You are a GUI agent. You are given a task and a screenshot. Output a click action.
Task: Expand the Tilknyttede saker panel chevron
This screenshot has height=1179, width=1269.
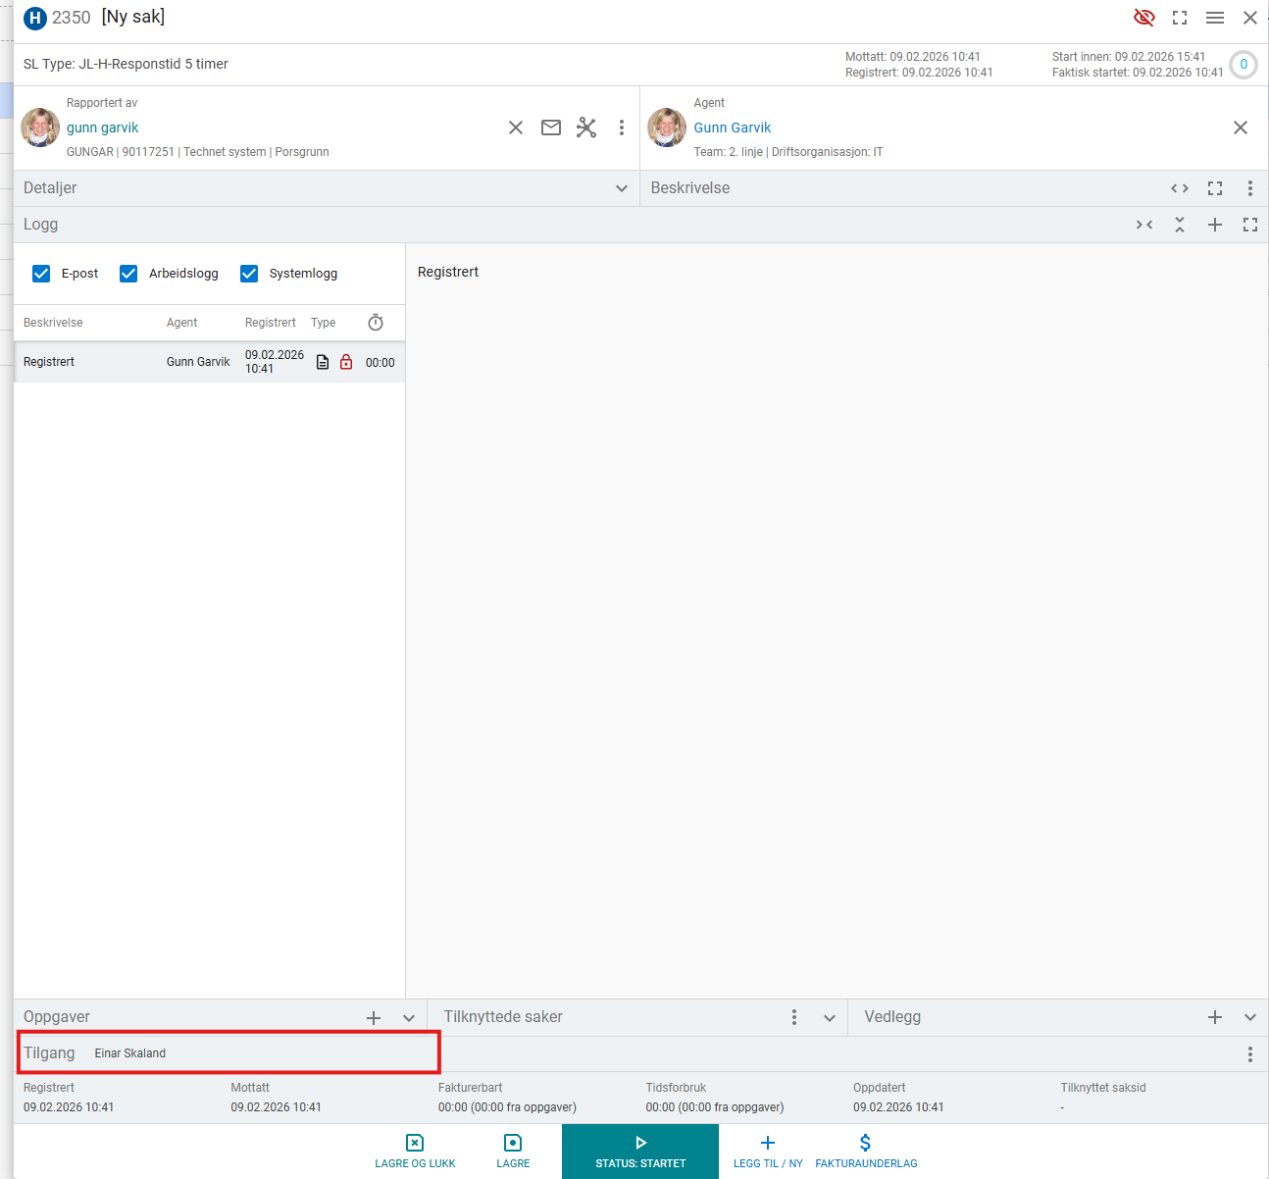click(x=829, y=1018)
